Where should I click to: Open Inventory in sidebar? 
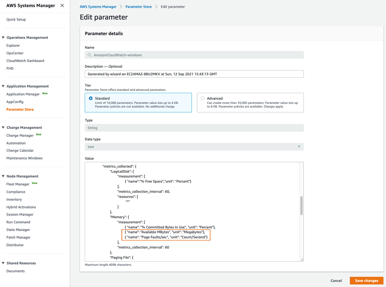(x=14, y=199)
